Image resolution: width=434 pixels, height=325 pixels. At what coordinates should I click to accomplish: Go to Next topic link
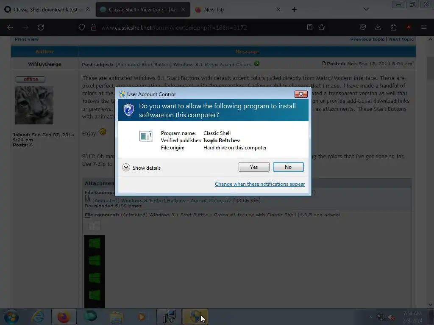pyautogui.click(x=401, y=39)
